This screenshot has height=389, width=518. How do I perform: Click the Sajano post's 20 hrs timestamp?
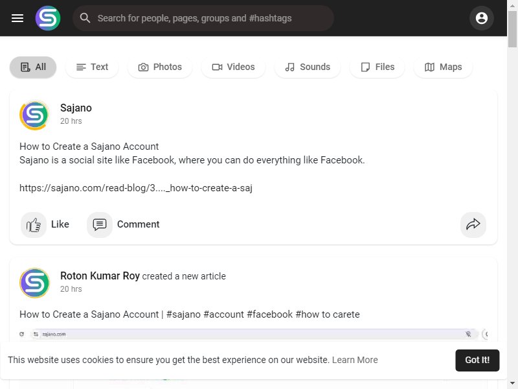(71, 121)
